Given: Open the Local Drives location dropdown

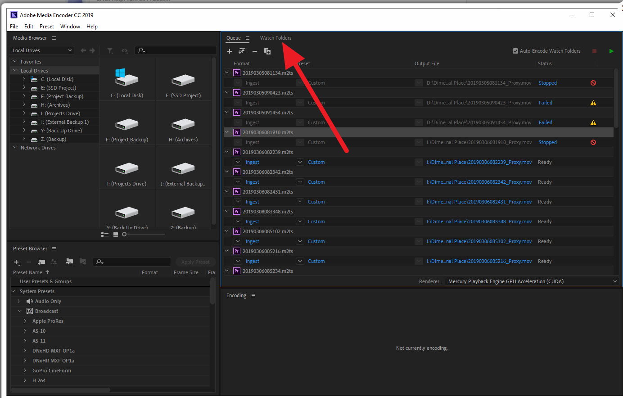Looking at the screenshot, I should click(x=41, y=50).
